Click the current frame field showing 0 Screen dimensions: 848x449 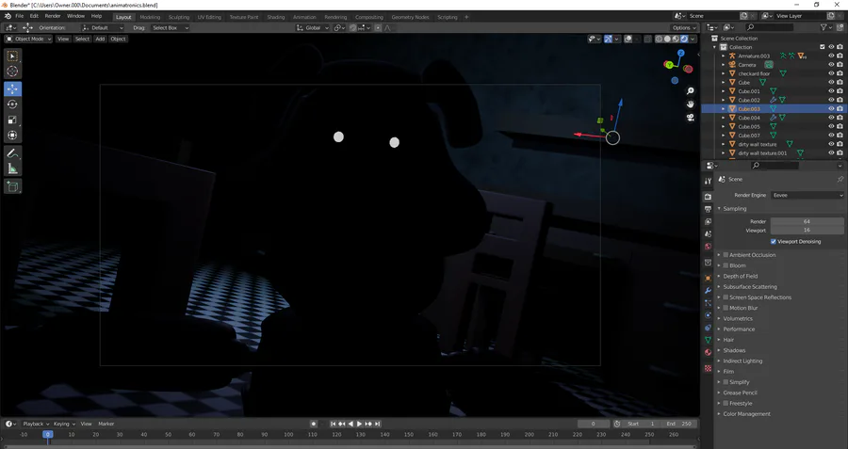tap(594, 425)
